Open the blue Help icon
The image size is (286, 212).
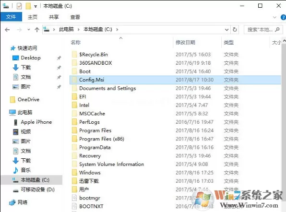284,17
